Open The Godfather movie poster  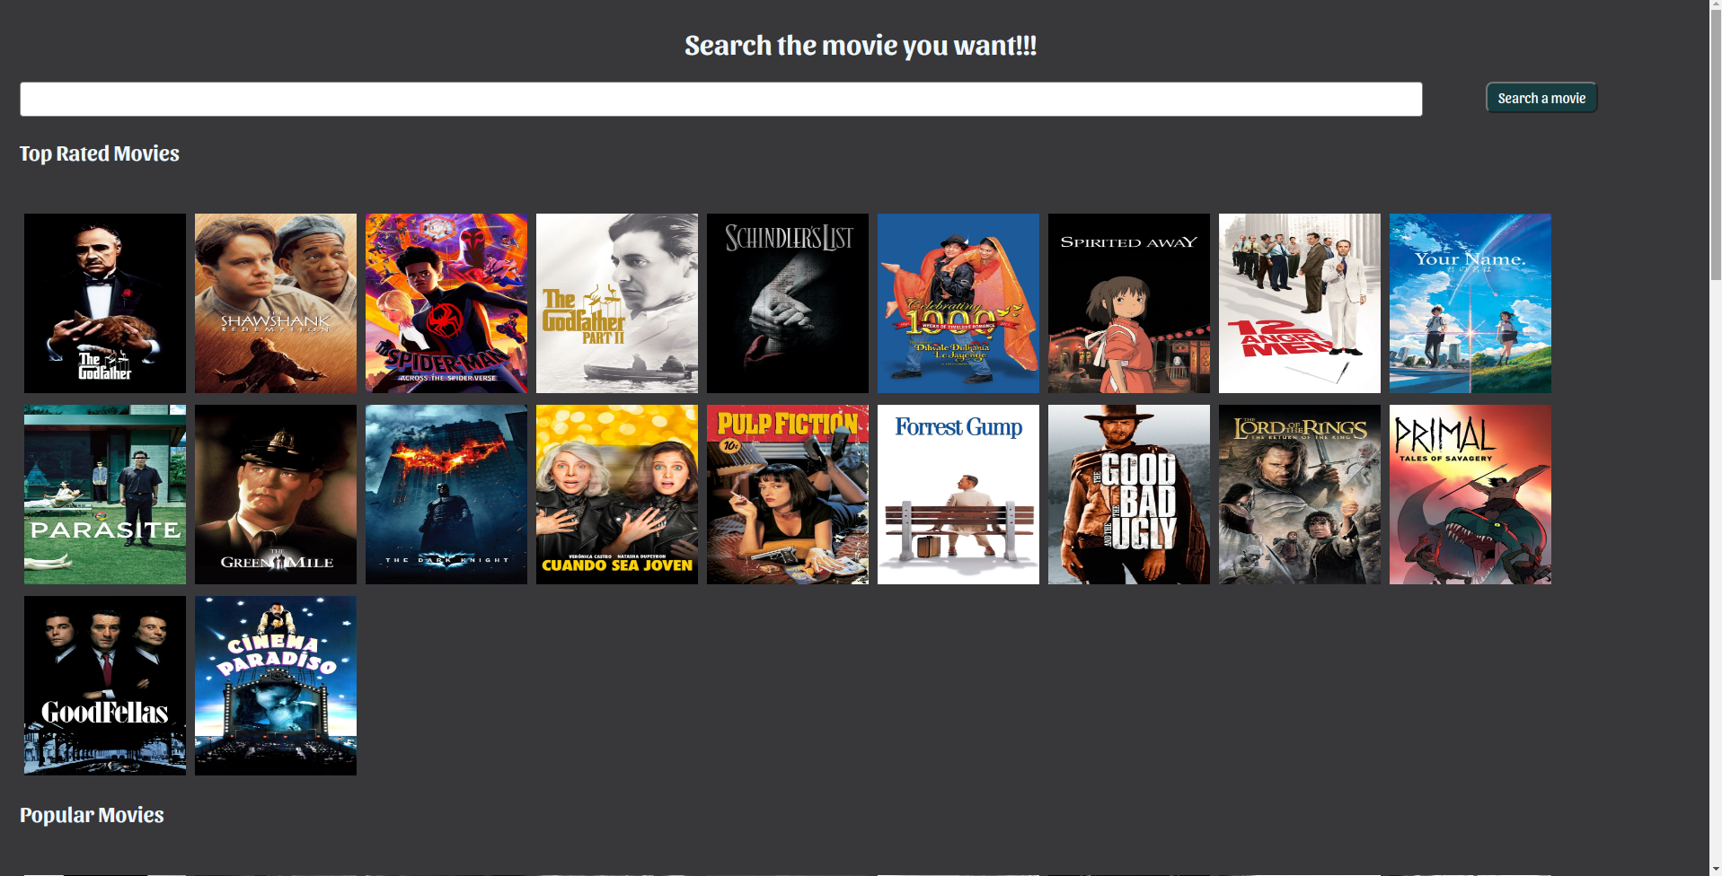(x=105, y=303)
